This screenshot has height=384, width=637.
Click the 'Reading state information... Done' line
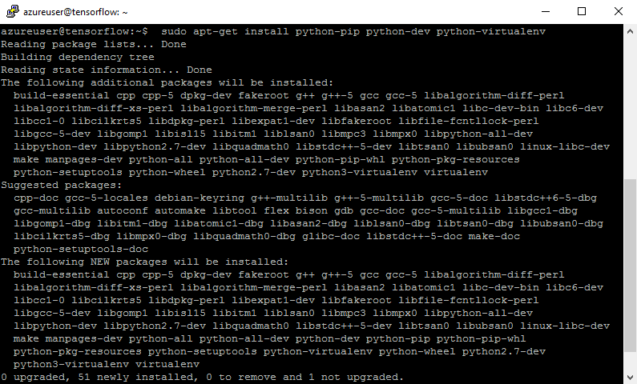click(107, 70)
